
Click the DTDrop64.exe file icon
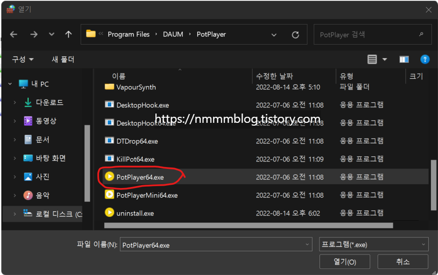tap(109, 141)
